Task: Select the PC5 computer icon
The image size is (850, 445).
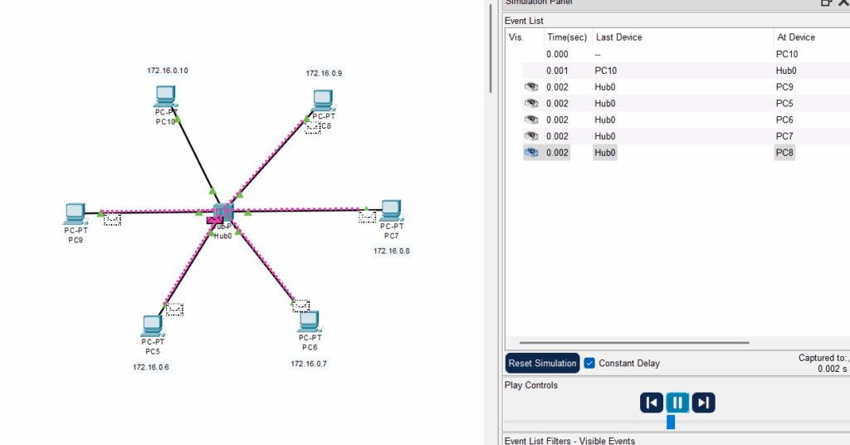Action: [153, 326]
